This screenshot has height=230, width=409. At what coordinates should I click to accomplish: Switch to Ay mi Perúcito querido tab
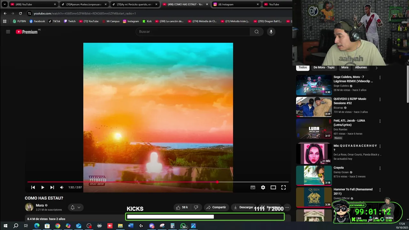134,4
